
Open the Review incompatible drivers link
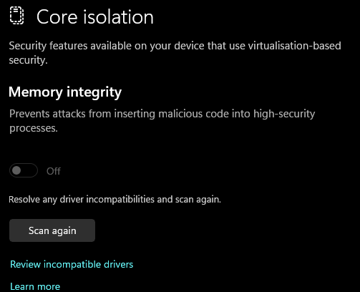point(72,264)
